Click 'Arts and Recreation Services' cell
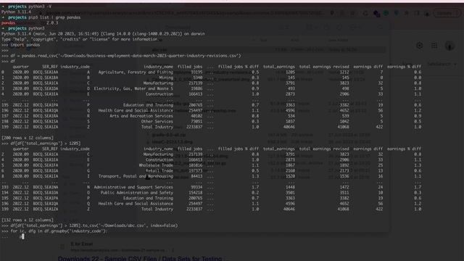The image size is (464, 261). point(141,116)
